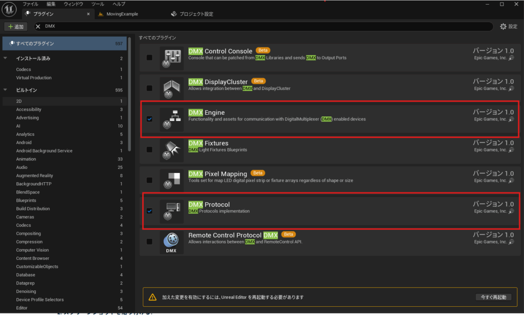Image resolution: width=524 pixels, height=316 pixels.
Task: Select the Virtual Production category
Action: tap(64, 78)
